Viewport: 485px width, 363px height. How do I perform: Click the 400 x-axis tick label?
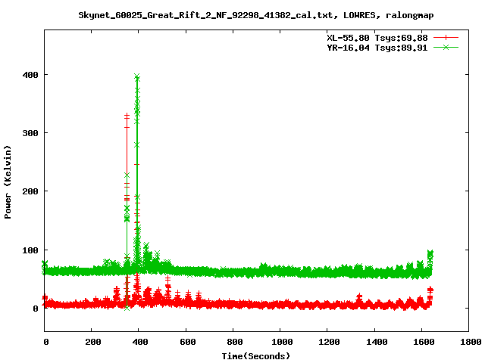click(139, 342)
